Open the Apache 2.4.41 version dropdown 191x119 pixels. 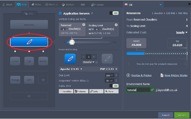point(71,69)
